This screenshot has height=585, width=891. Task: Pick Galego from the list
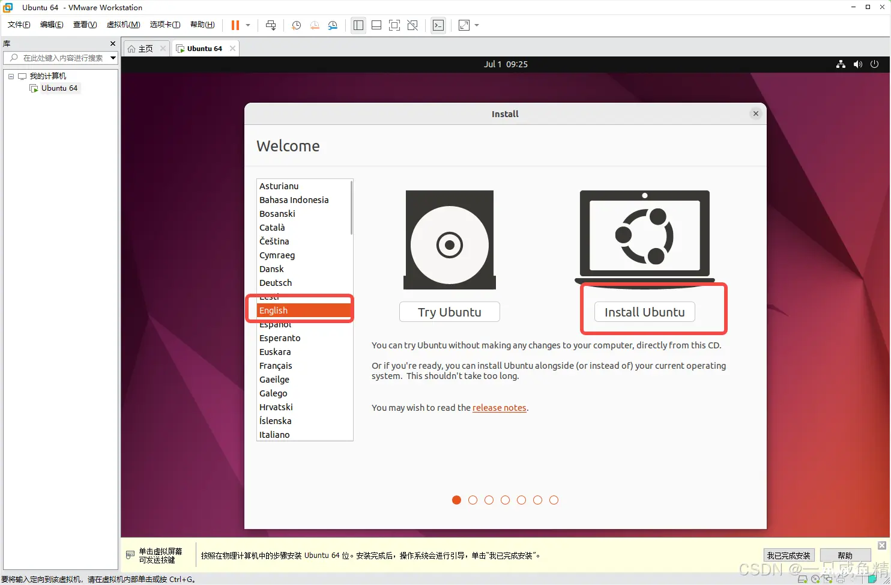(x=303, y=393)
